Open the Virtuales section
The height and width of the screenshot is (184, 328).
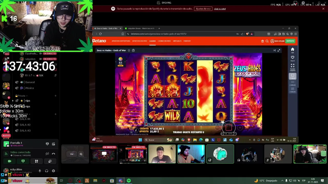pyautogui.click(x=177, y=41)
